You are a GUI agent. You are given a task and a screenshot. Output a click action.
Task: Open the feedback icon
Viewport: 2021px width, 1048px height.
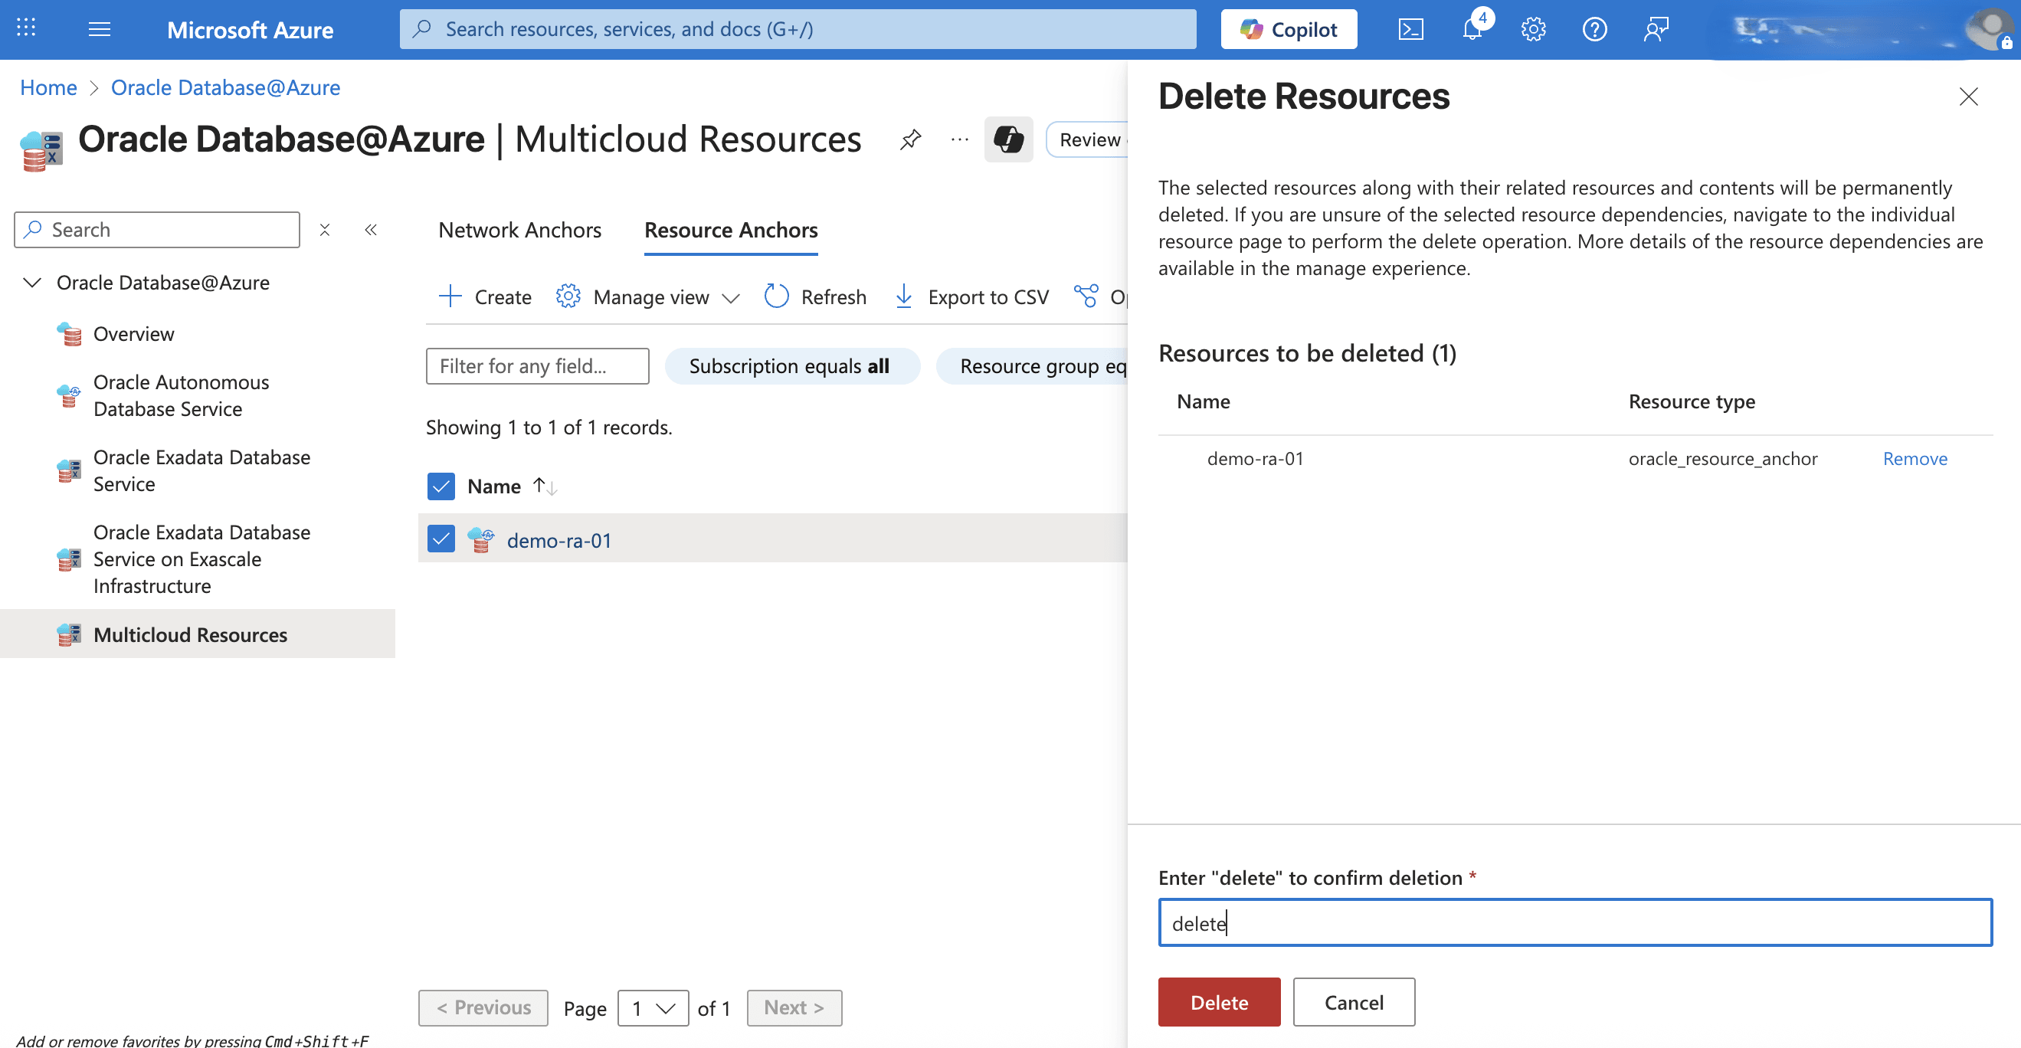[1655, 30]
